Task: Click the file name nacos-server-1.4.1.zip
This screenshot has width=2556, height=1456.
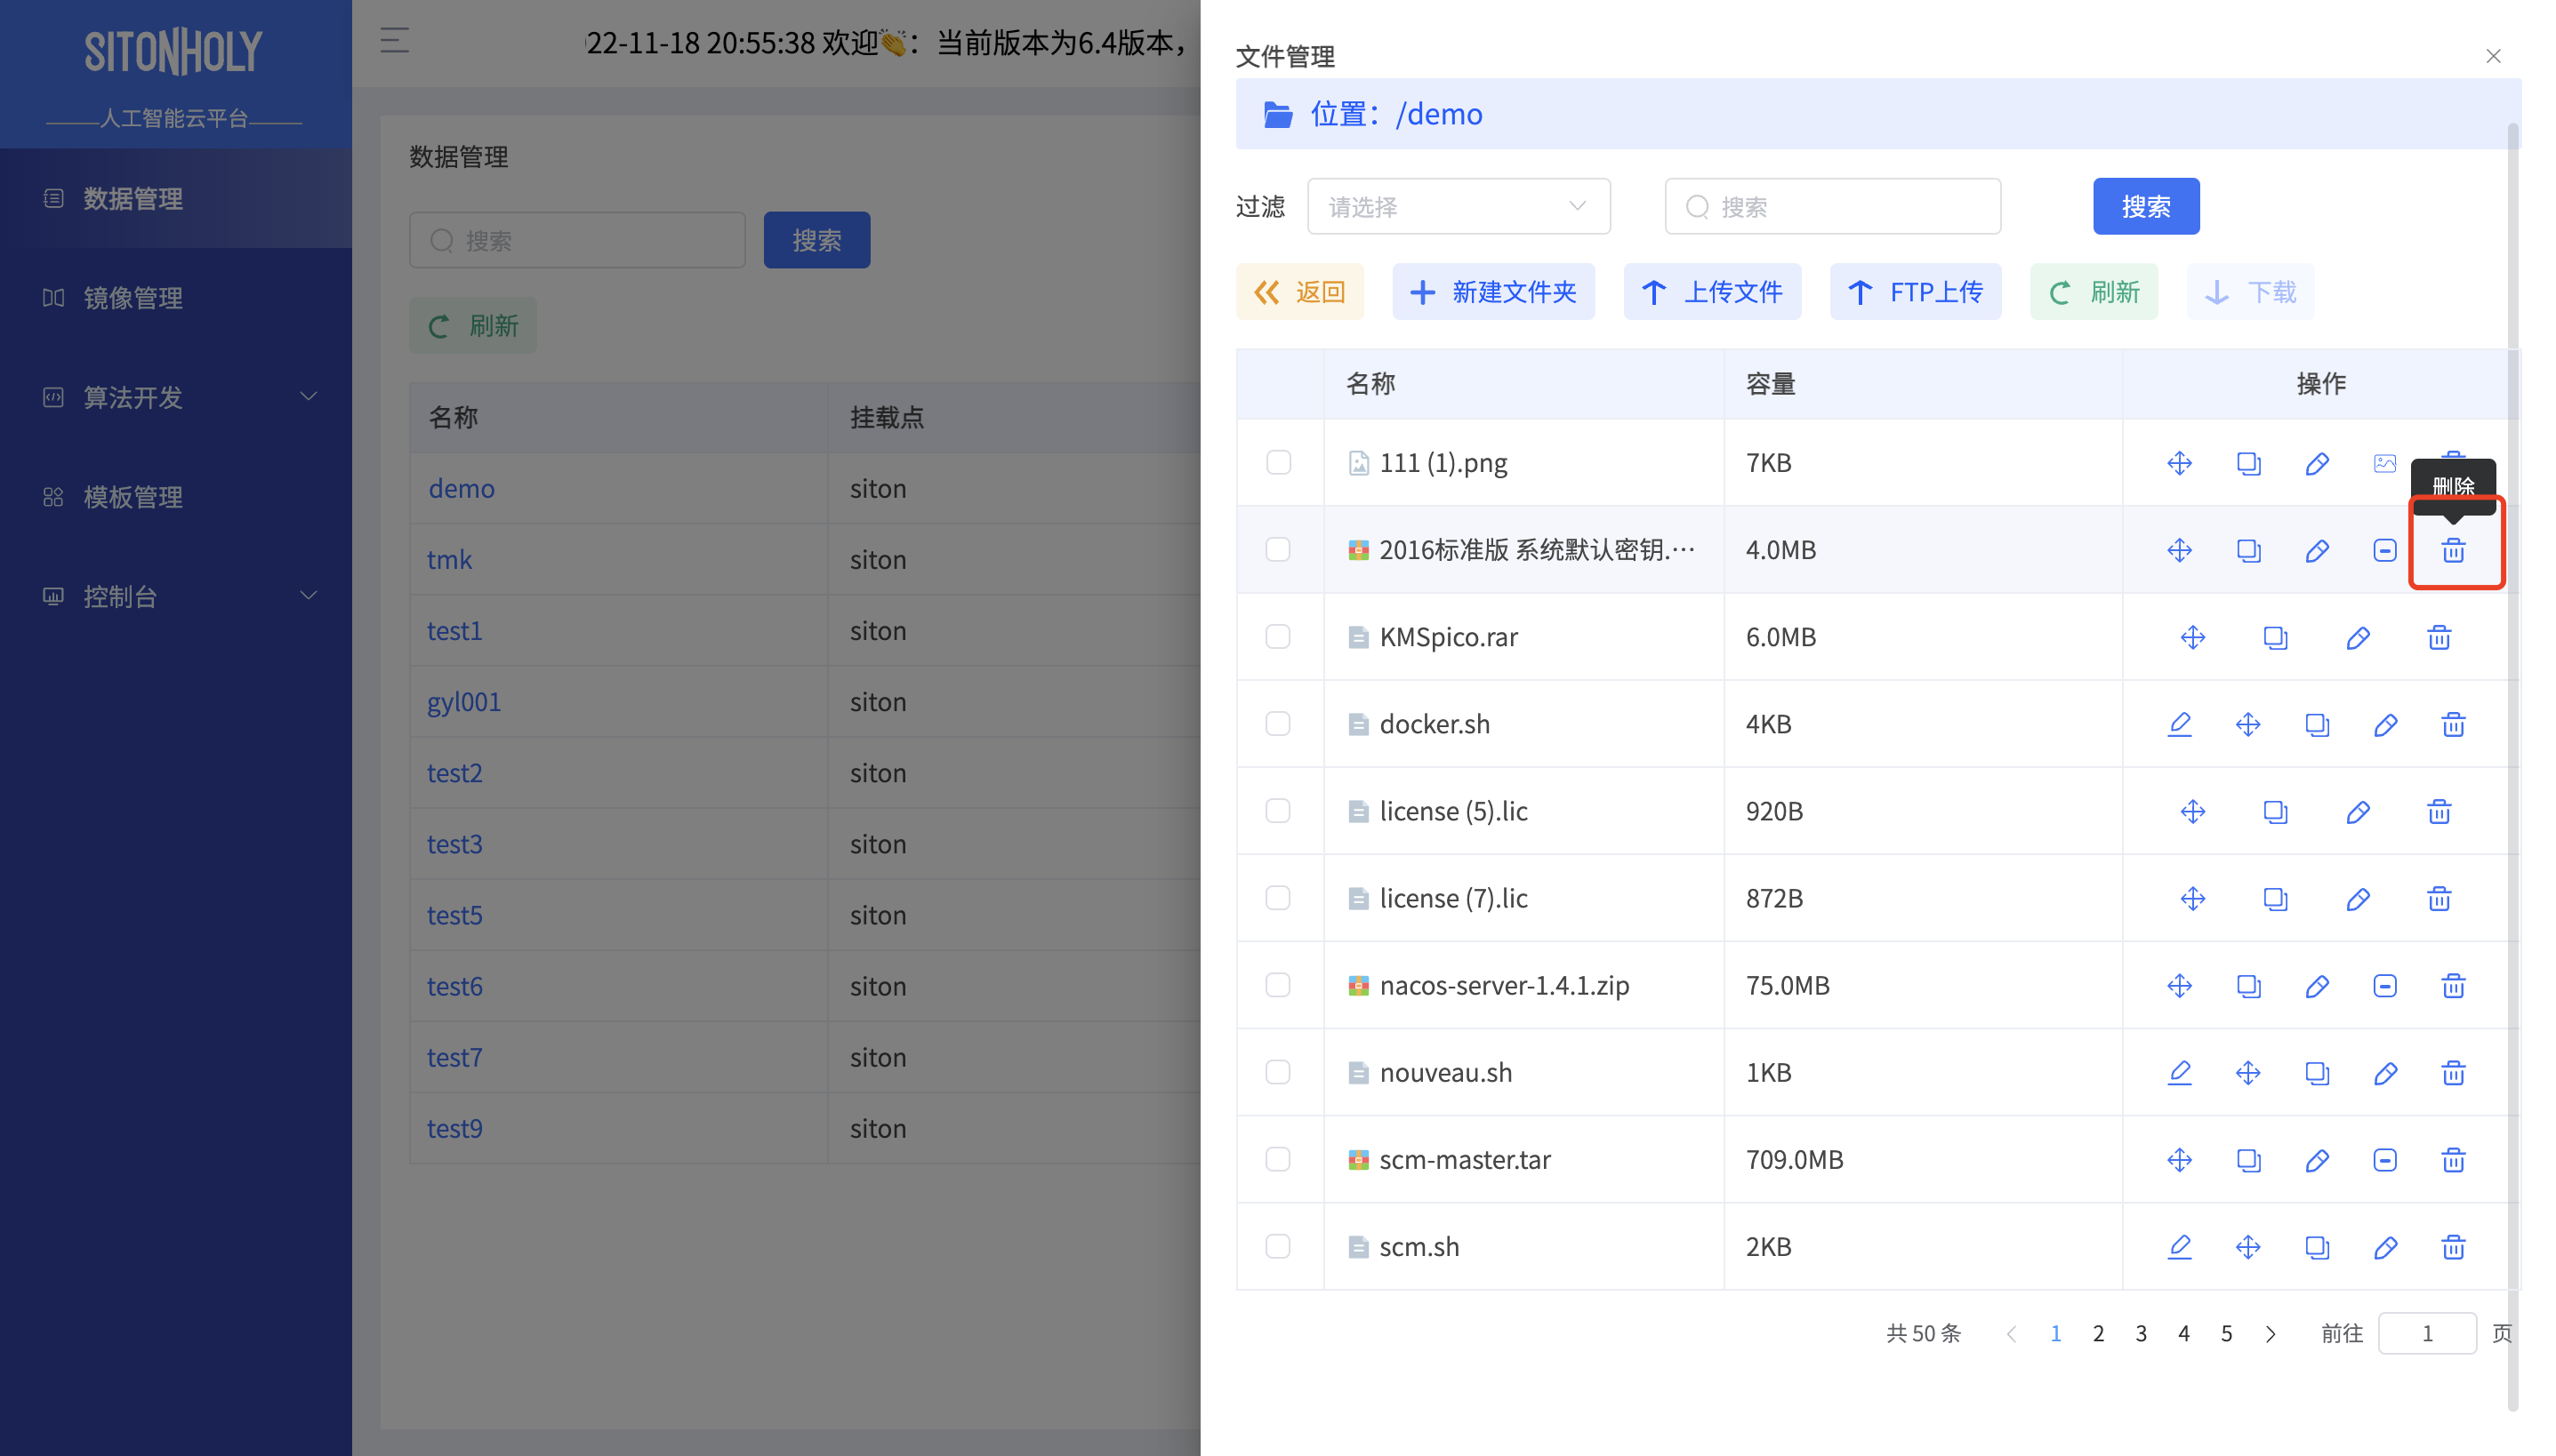Action: [x=1504, y=985]
